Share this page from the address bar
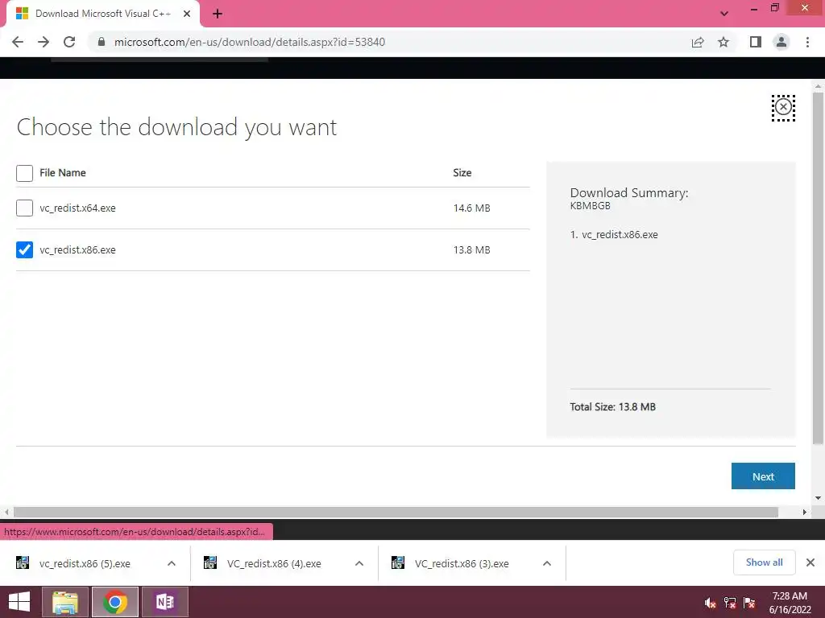This screenshot has height=618, width=825. (x=698, y=42)
